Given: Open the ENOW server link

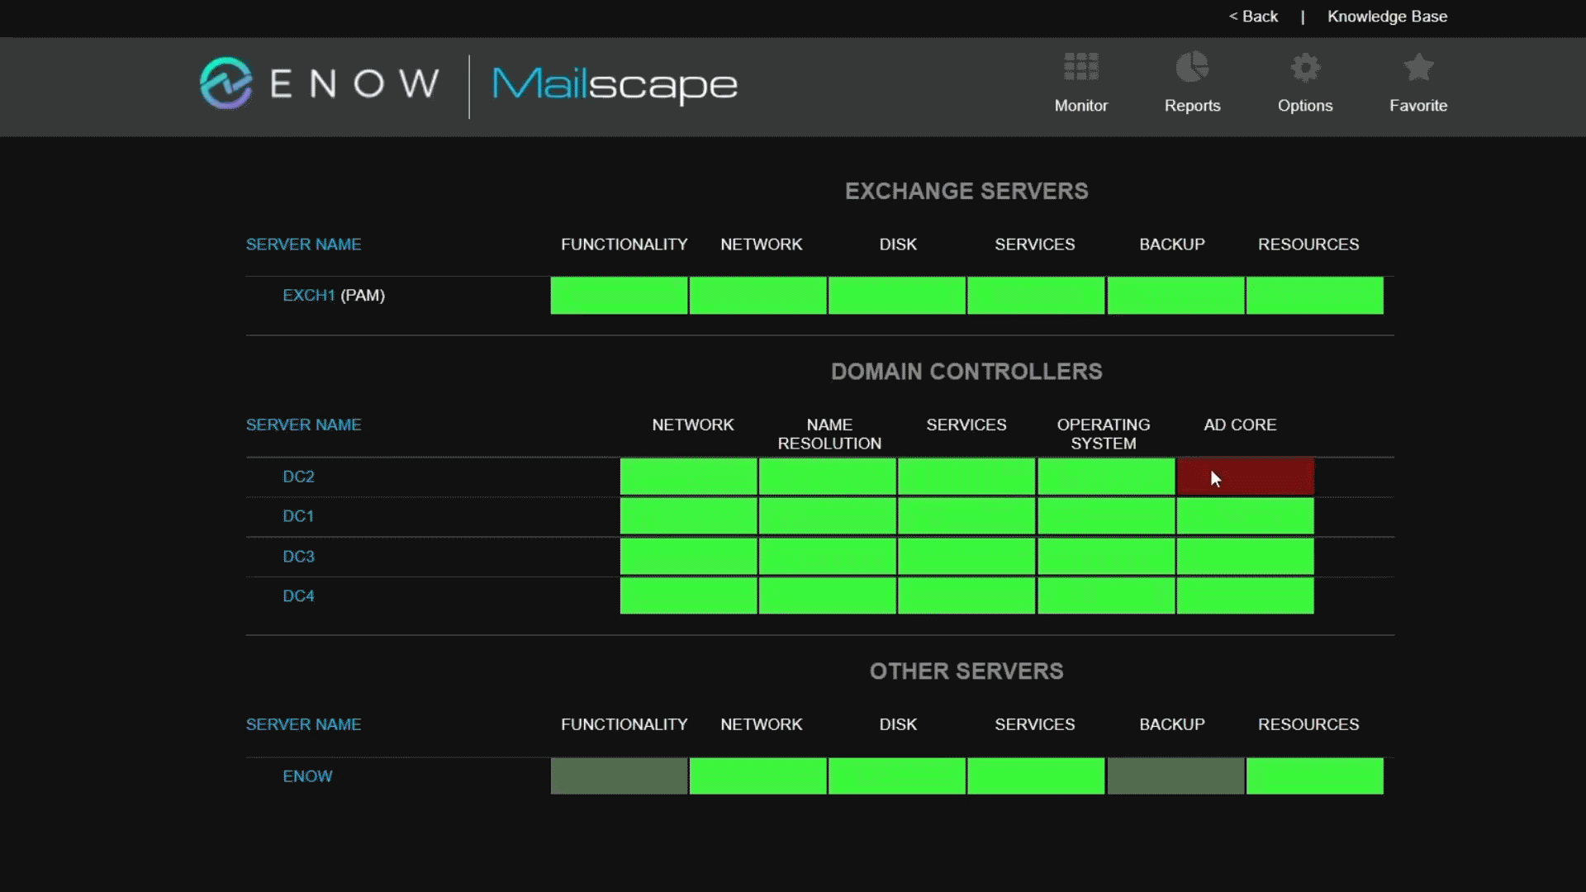Looking at the screenshot, I should point(307,776).
